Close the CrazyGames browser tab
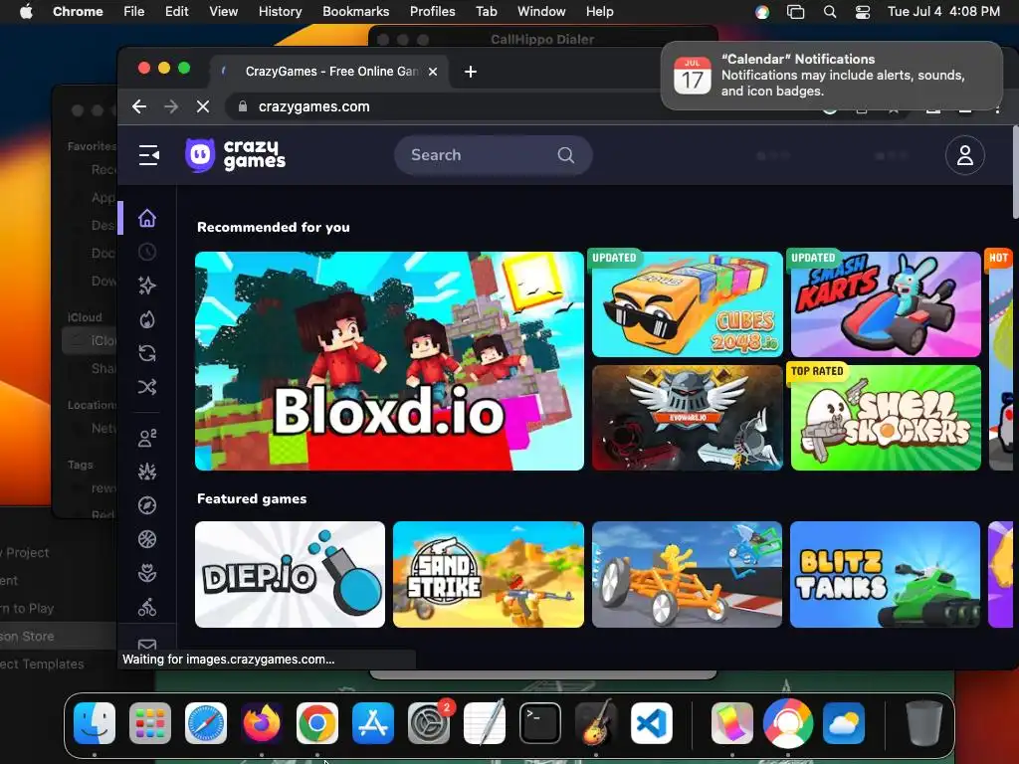 tap(433, 72)
